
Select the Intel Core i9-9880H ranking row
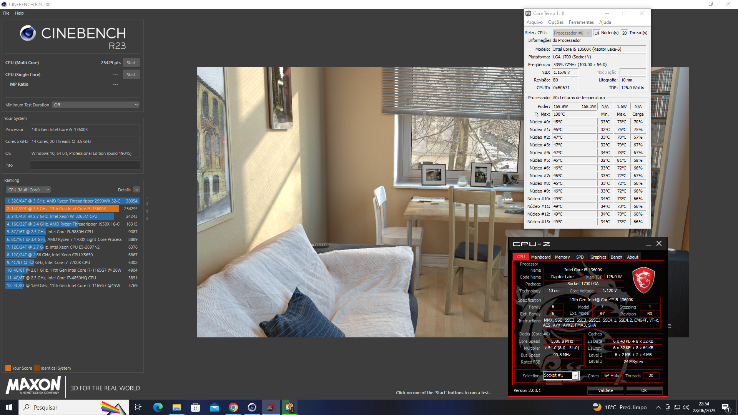tap(72, 232)
